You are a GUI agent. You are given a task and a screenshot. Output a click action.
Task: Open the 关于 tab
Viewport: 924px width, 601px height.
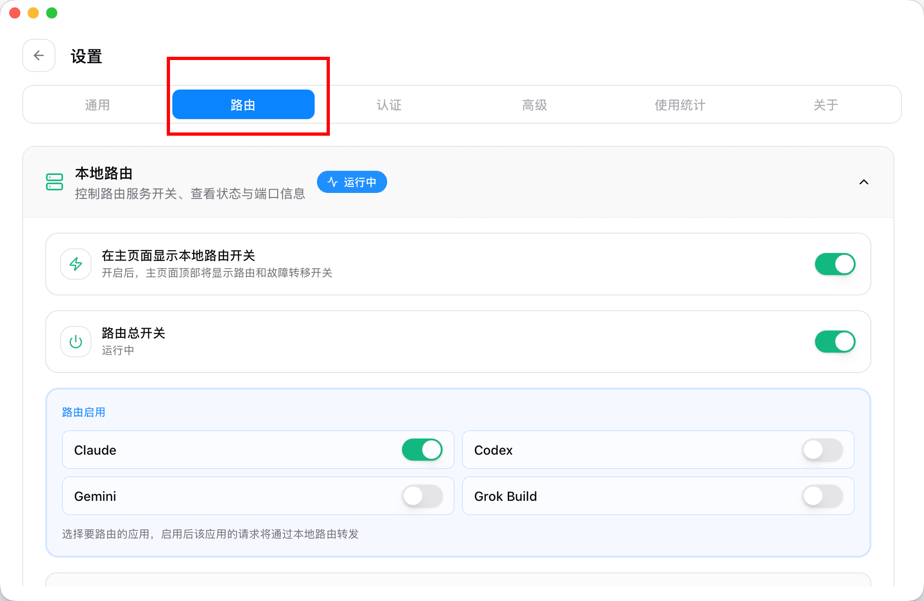point(826,105)
